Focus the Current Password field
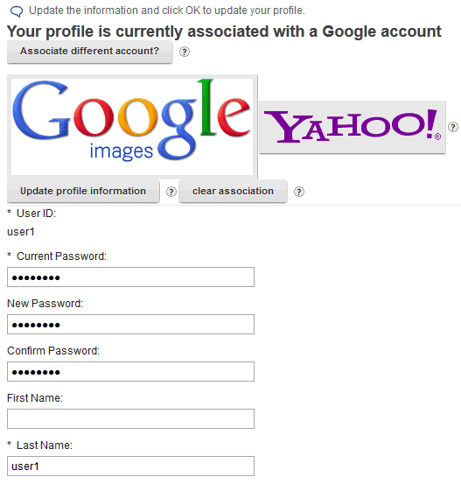 tap(131, 277)
